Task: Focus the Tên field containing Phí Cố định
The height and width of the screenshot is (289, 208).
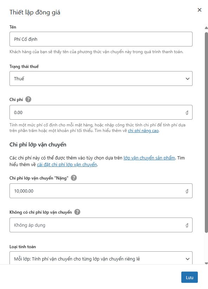Action: 101,39
